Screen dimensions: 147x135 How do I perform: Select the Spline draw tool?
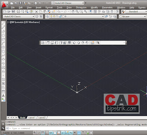[x=3, y=55]
